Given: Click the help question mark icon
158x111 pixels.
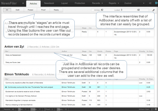Looking at the screenshot, I should click(156, 109).
